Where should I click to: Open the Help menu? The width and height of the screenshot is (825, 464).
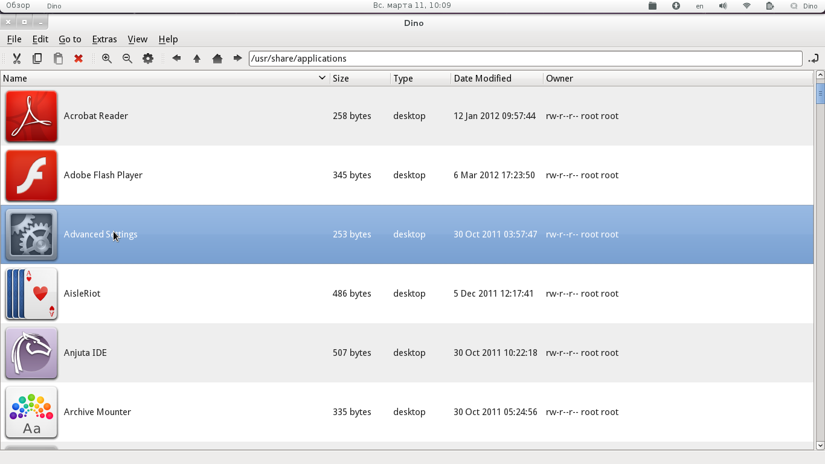169,39
